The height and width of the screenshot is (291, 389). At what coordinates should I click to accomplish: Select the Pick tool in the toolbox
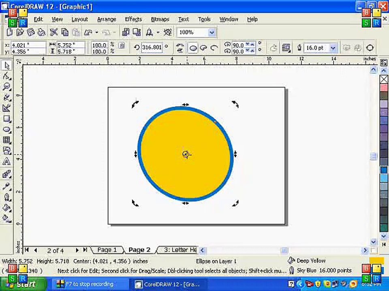(x=6, y=65)
